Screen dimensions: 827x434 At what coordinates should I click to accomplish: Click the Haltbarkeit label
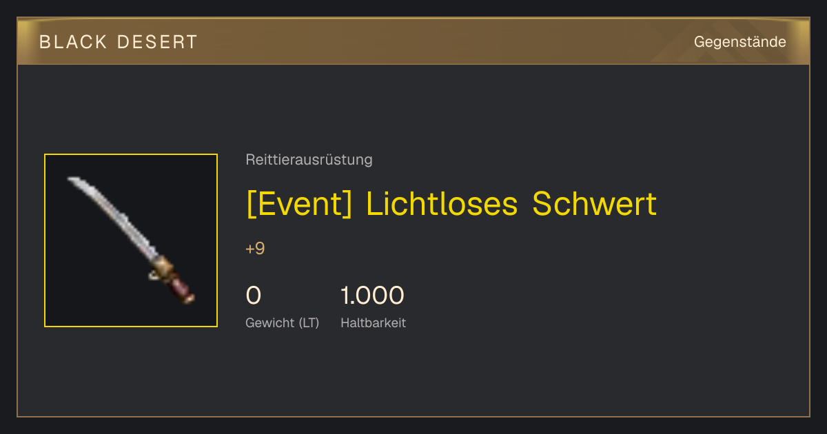[373, 323]
